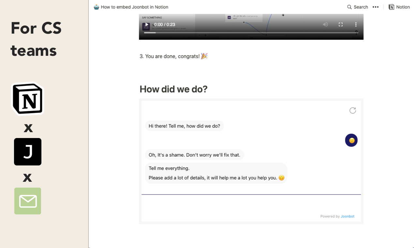Click the green envelope icon in the sidebar

click(28, 201)
